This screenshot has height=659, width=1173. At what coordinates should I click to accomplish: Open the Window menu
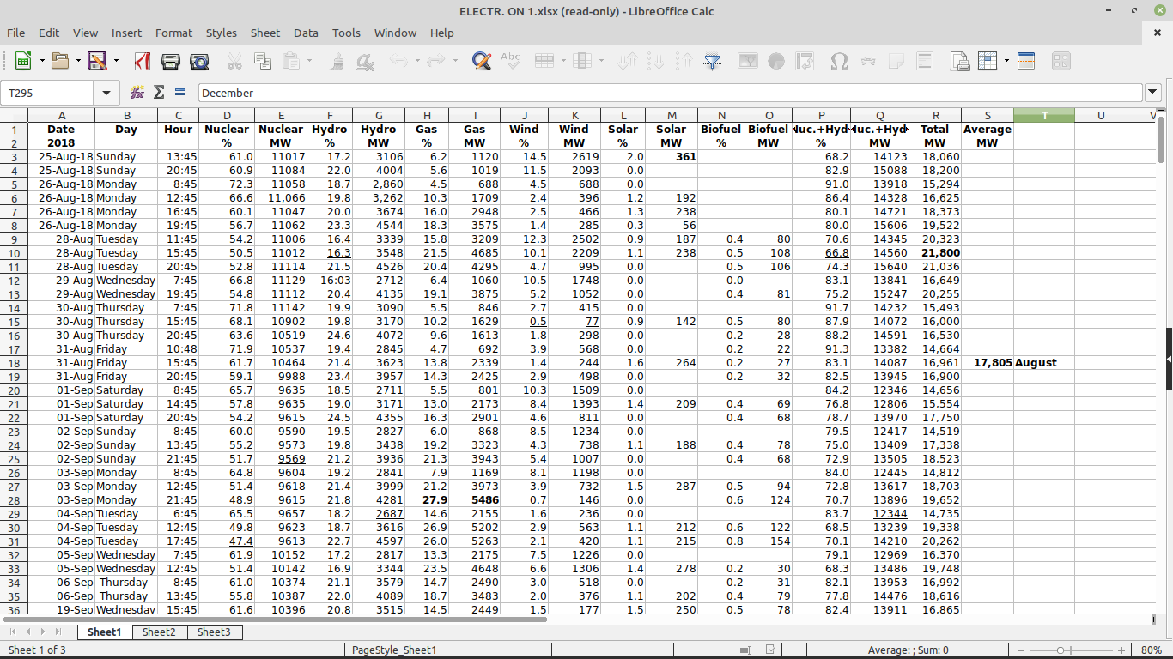(x=395, y=33)
